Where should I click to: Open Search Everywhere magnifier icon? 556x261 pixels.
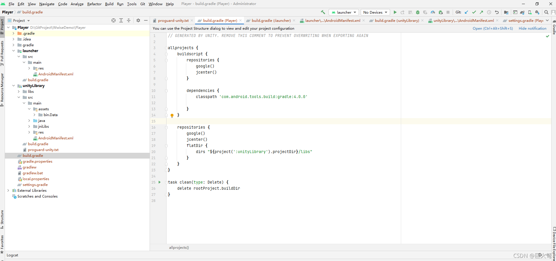pos(546,12)
